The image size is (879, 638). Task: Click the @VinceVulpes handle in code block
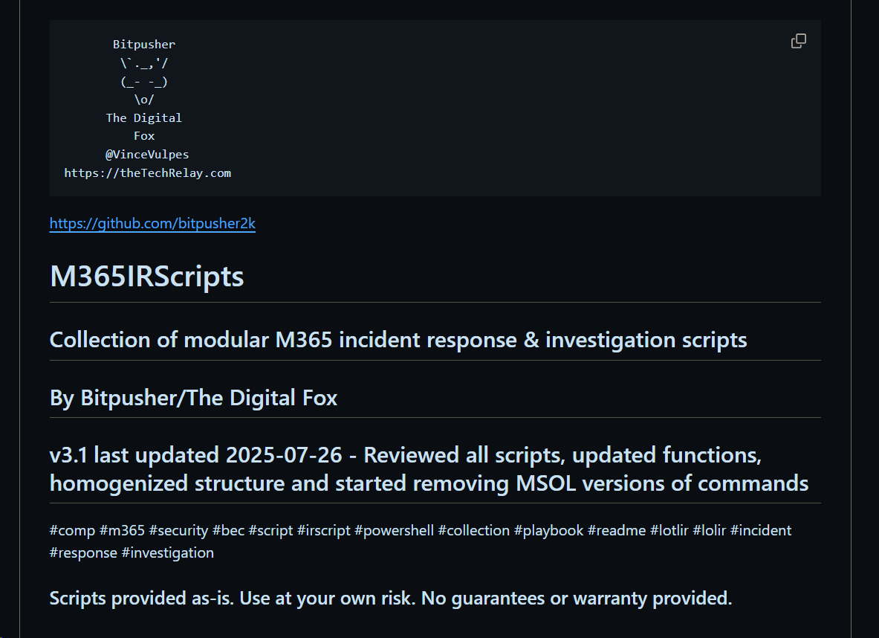click(147, 155)
